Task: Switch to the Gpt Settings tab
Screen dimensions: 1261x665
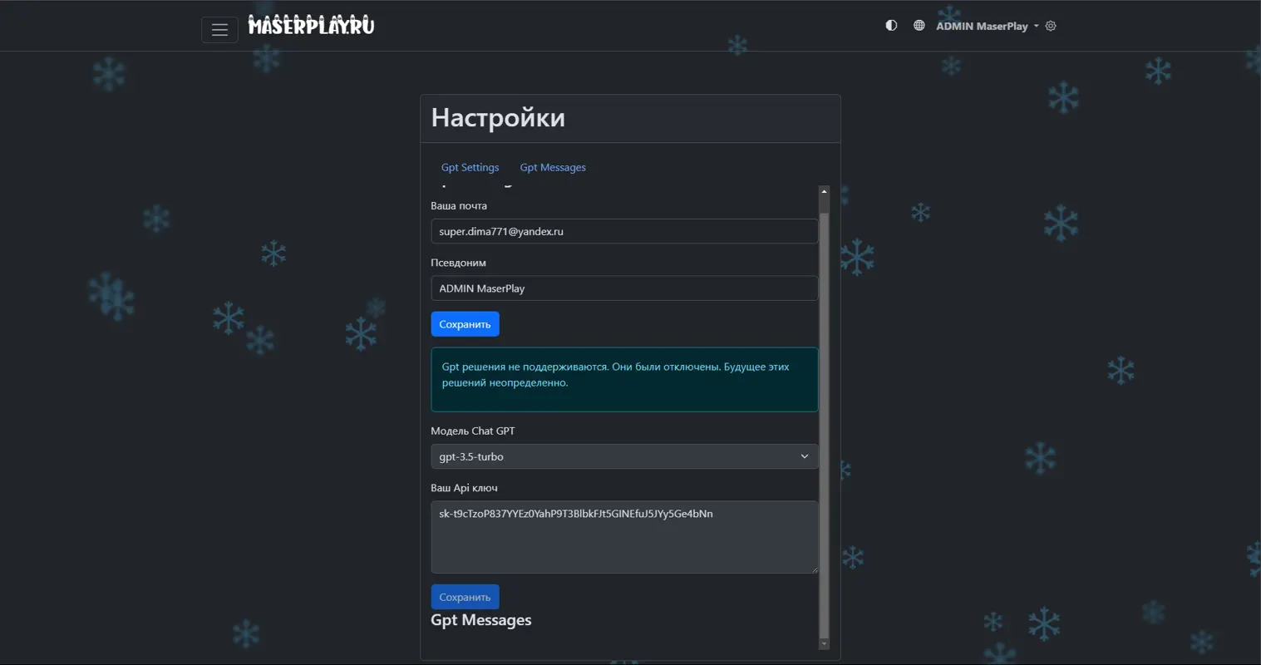Action: 470,167
